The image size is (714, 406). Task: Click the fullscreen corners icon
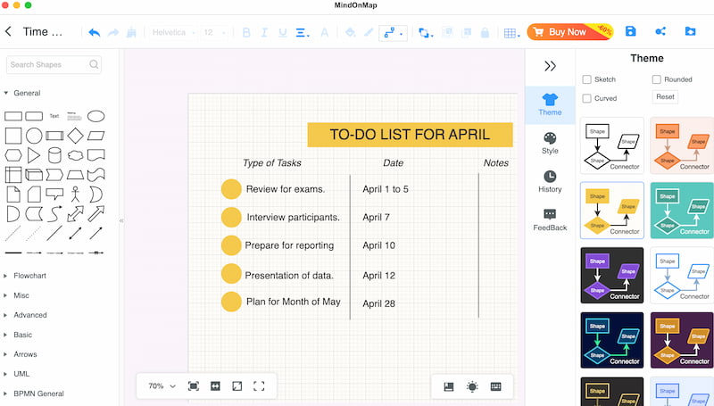click(x=259, y=386)
